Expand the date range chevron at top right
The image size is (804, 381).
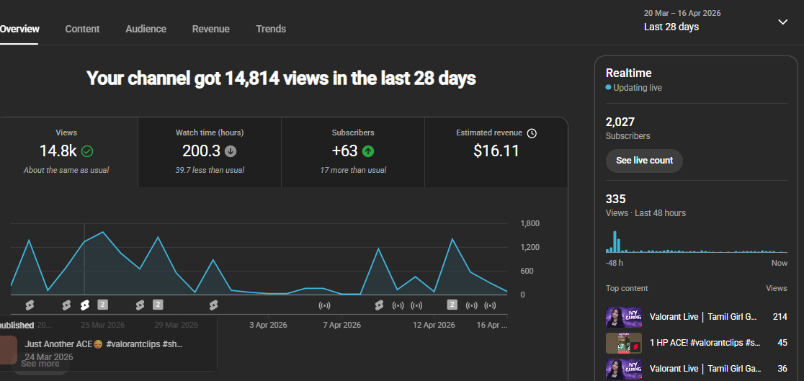point(782,22)
